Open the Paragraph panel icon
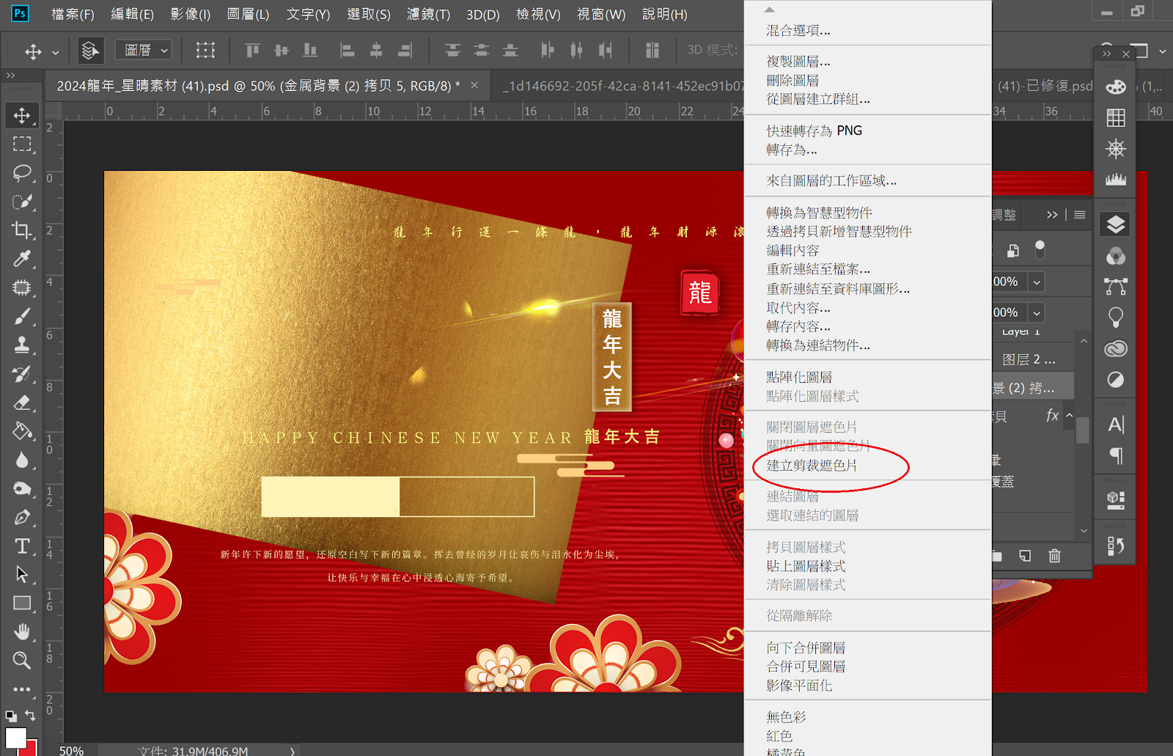 1116,456
